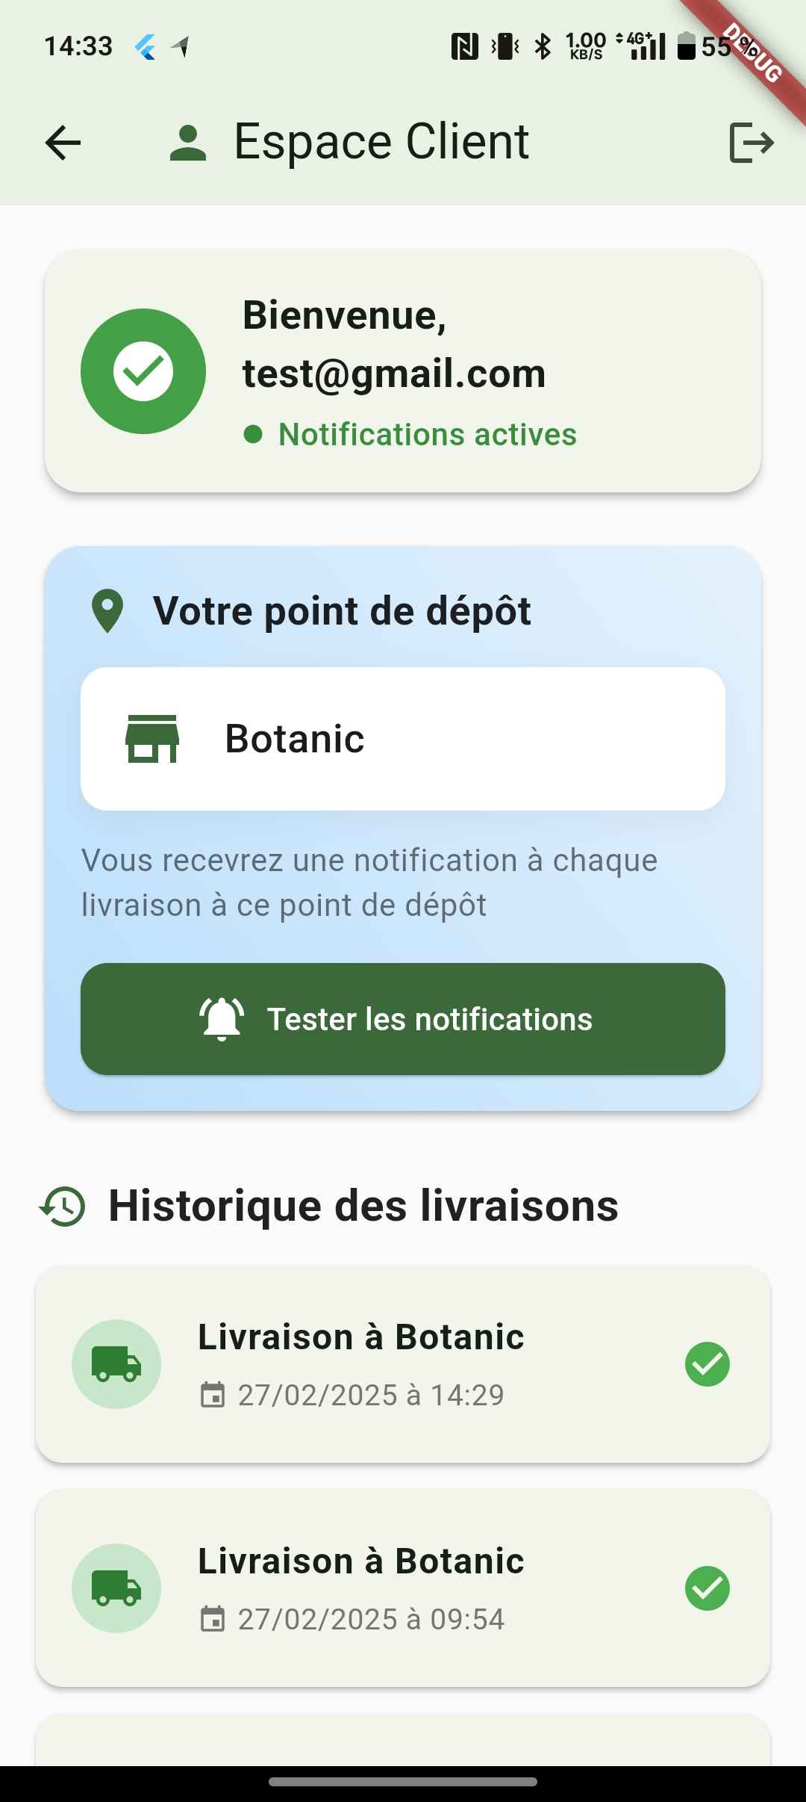This screenshot has width=806, height=1802.
Task: Click the map pin location icon
Action: [x=107, y=611]
